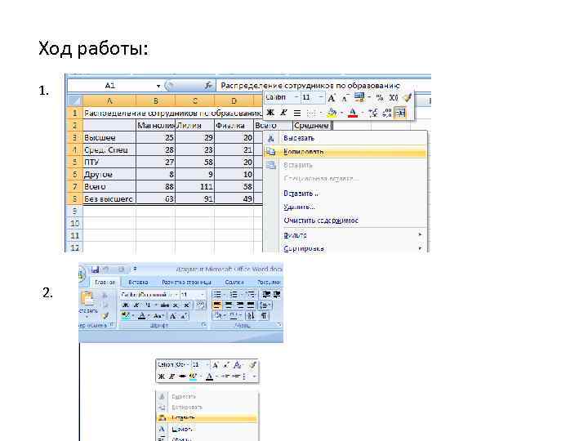Screen dimensions: 588x441
Task: Click the multilevel list icon in the Word ribbon
Action: (251, 294)
